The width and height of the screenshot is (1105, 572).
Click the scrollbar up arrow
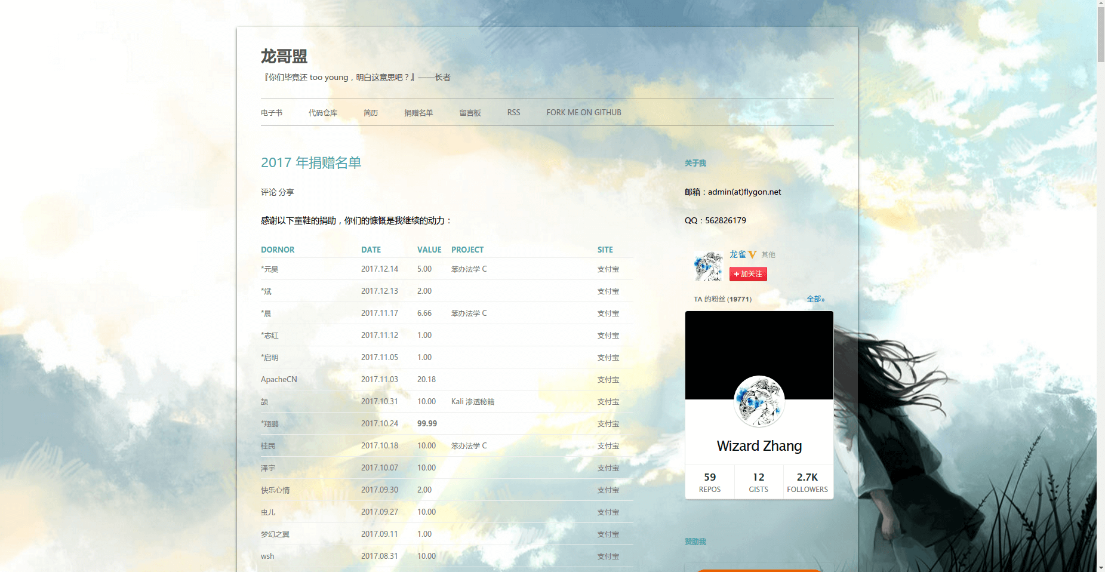coord(1101,4)
